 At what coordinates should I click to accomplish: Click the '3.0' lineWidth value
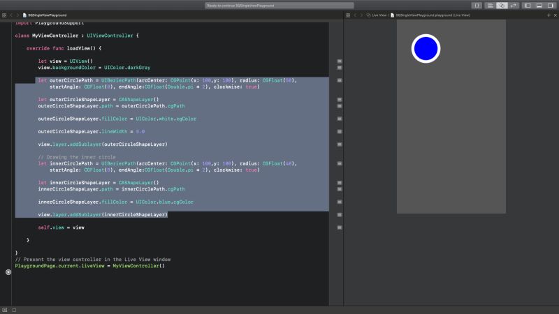140,132
